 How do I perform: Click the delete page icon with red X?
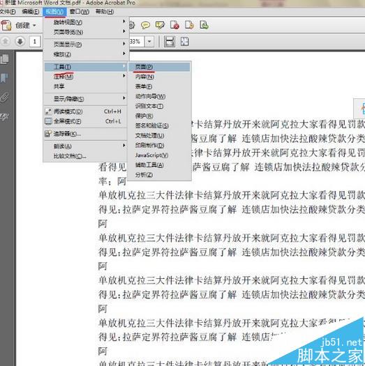(174, 25)
